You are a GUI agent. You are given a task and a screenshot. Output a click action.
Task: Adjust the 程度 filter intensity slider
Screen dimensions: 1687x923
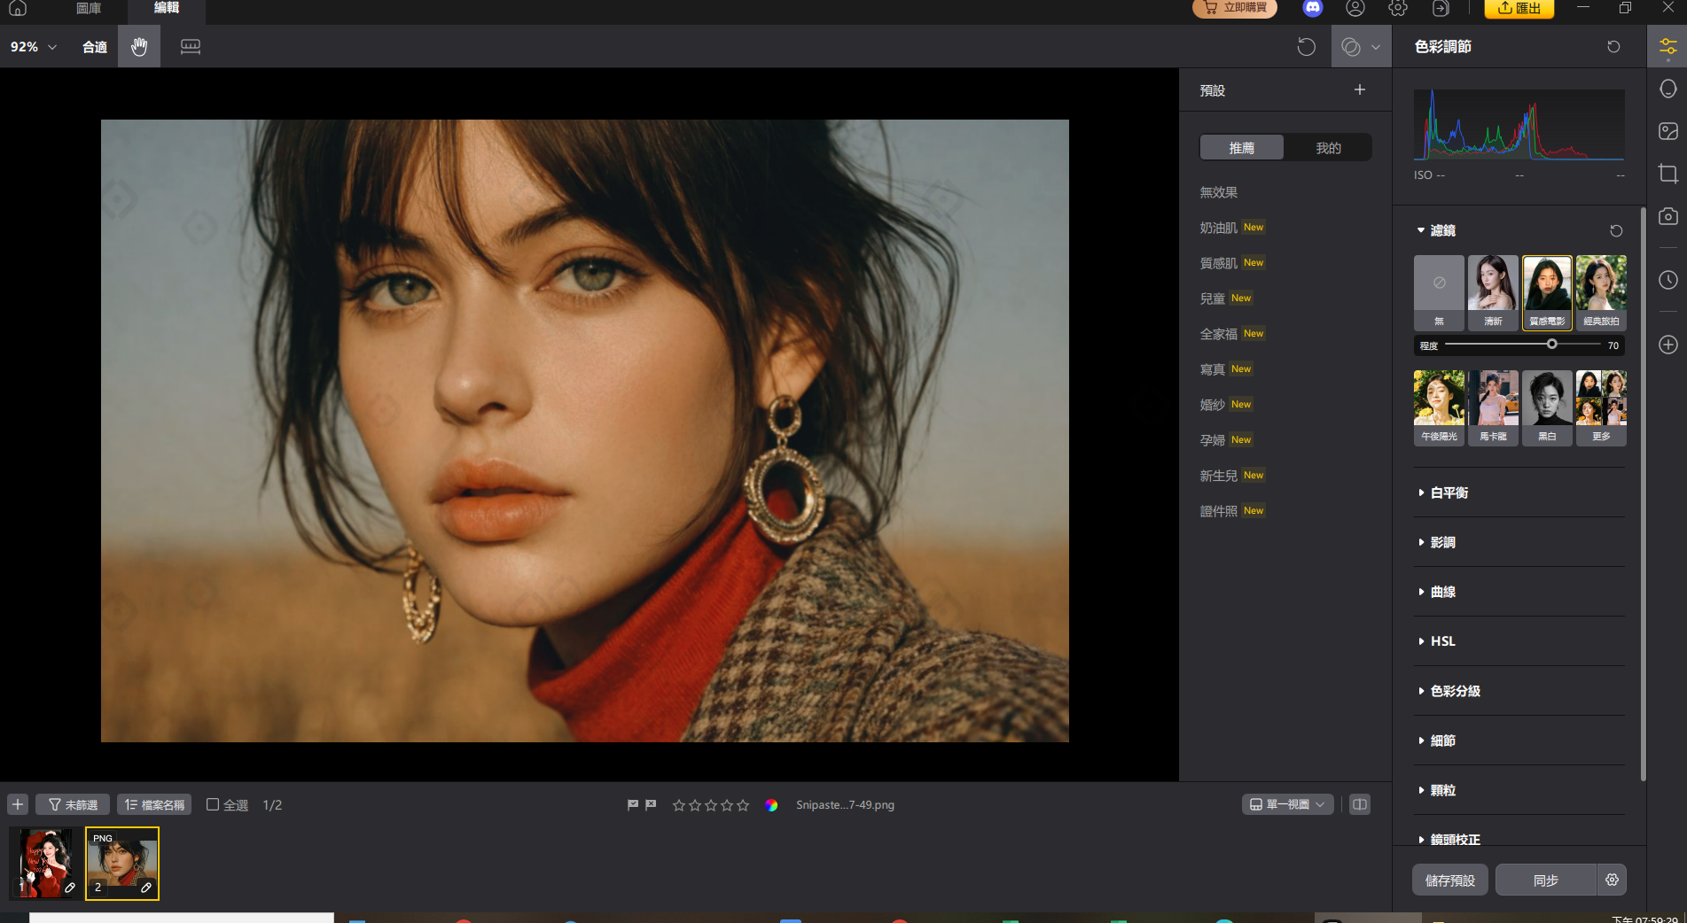(1551, 345)
